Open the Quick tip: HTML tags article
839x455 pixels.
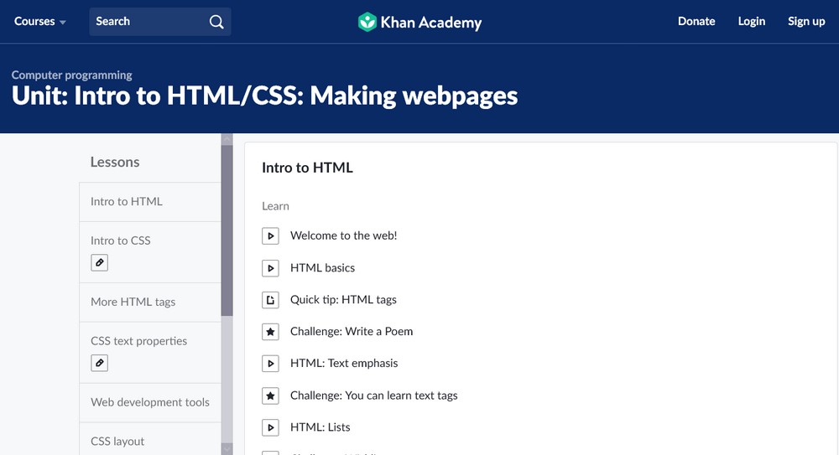343,300
